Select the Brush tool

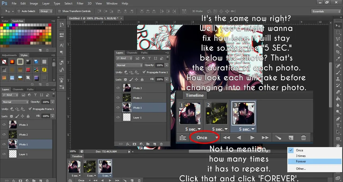click(338, 72)
